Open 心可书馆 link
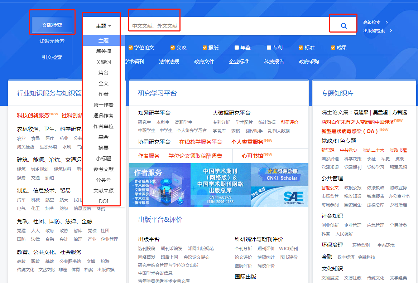Screen dimensions: 418x283 (253, 156)
